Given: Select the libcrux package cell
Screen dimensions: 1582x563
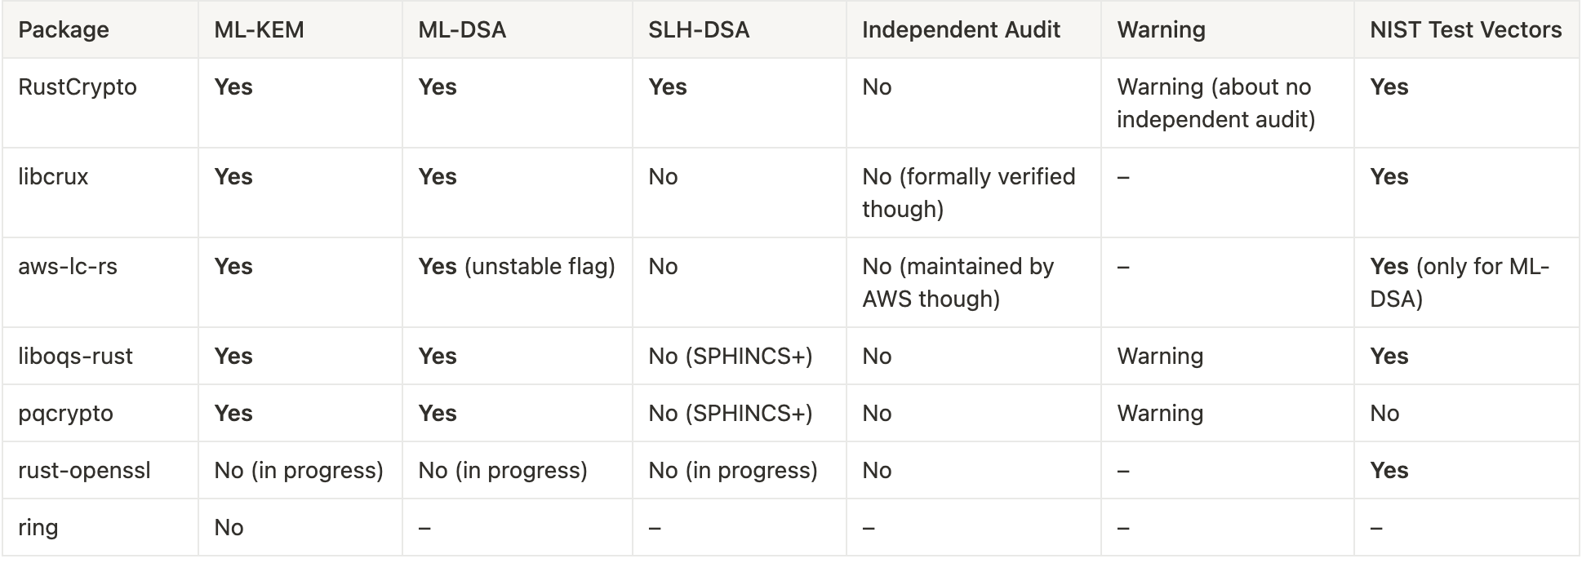Looking at the screenshot, I should [x=53, y=177].
